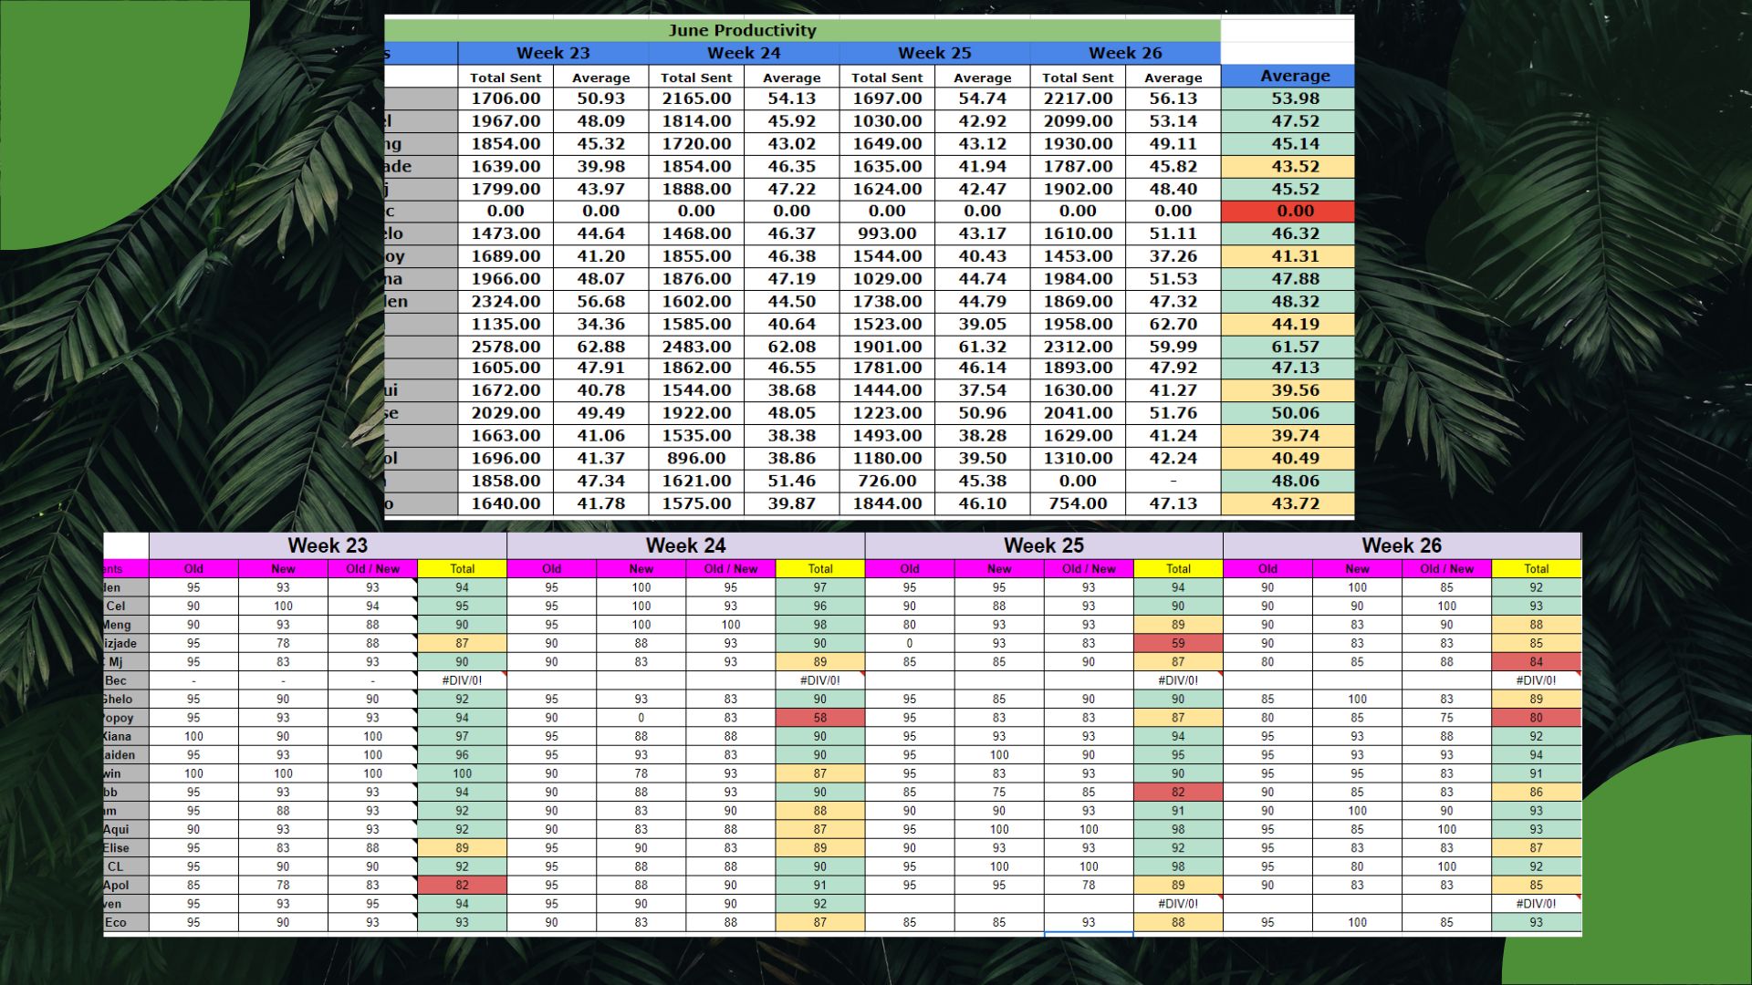Select the 62.70 average cell under Week 26
The height and width of the screenshot is (985, 1752).
(1173, 324)
